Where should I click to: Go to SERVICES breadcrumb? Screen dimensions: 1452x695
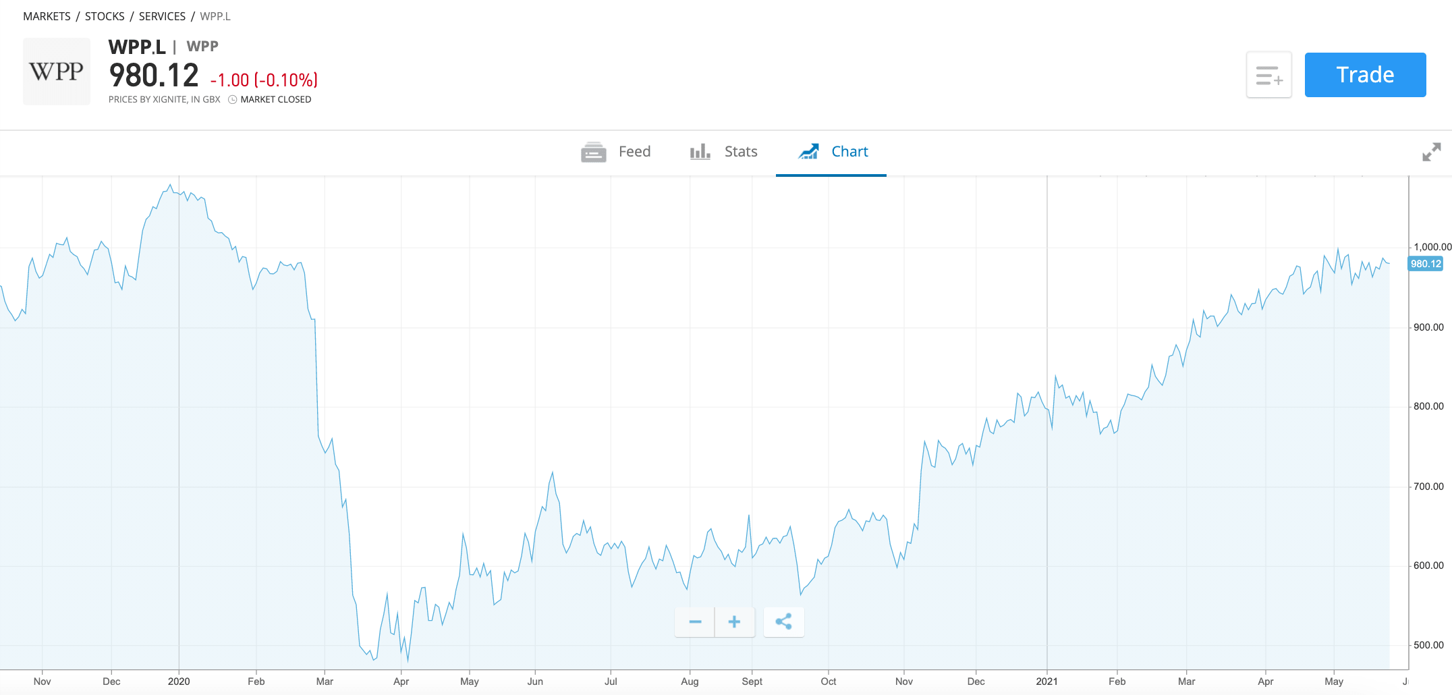[162, 16]
